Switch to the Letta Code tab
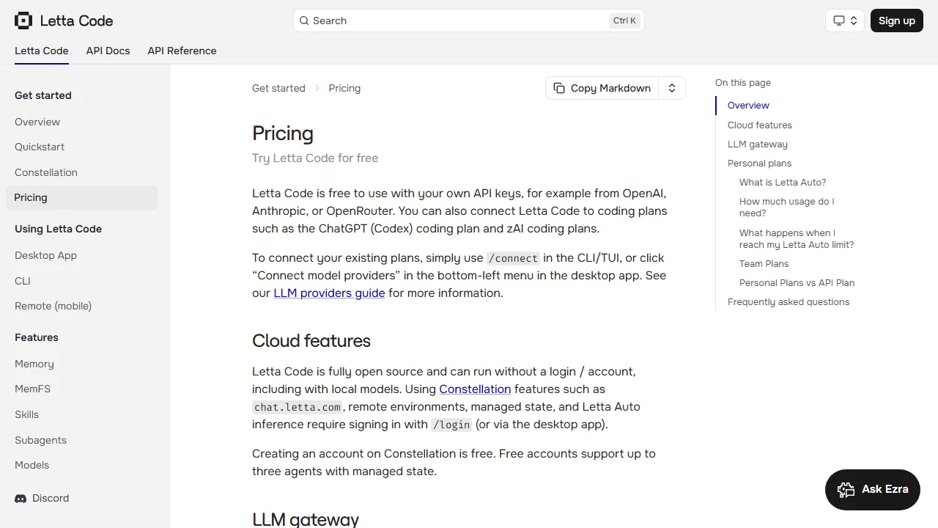Screen dimensions: 938x528 pyautogui.click(x=42, y=51)
